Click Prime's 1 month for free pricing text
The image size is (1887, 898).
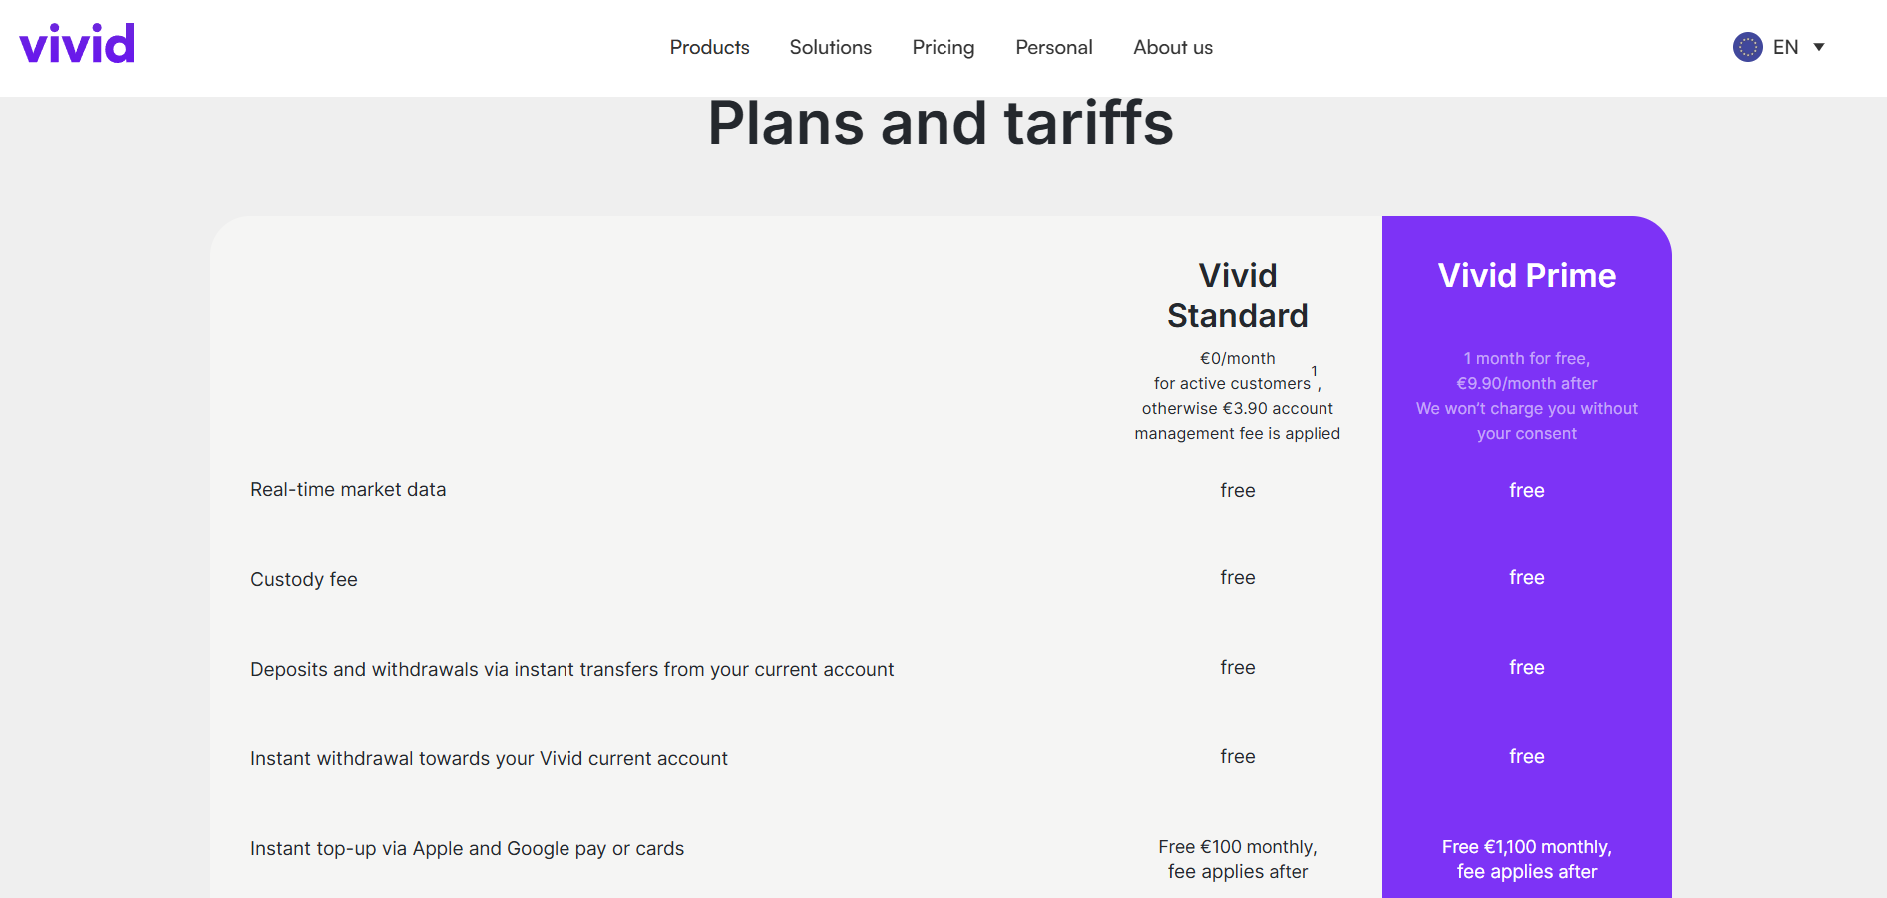(x=1526, y=358)
